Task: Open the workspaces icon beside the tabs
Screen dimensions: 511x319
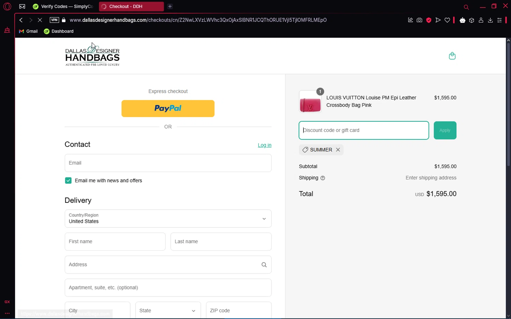Action: click(22, 6)
